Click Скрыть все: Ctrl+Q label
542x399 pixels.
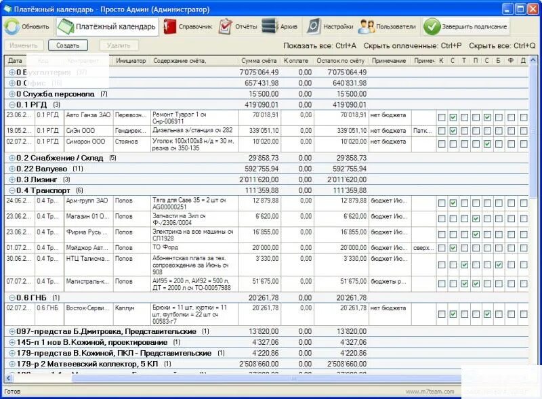click(502, 45)
